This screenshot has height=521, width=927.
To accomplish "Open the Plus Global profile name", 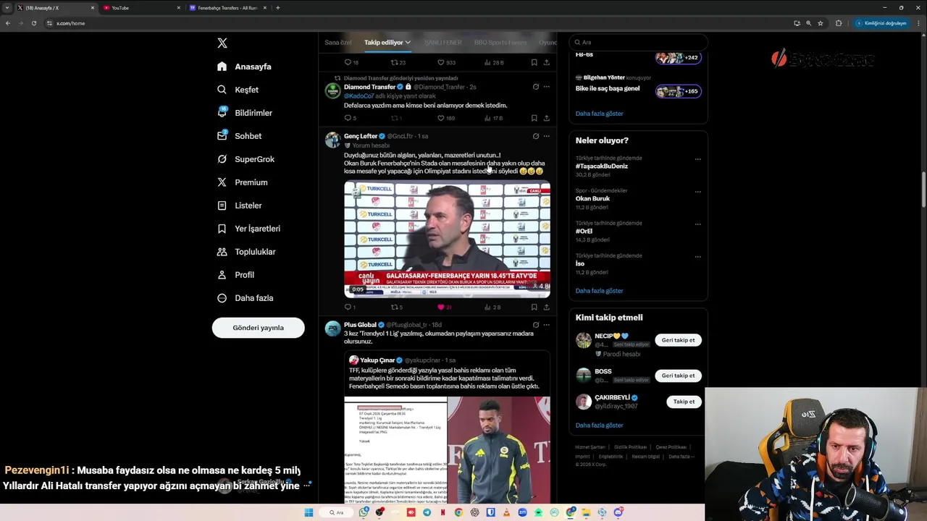I will click(360, 325).
